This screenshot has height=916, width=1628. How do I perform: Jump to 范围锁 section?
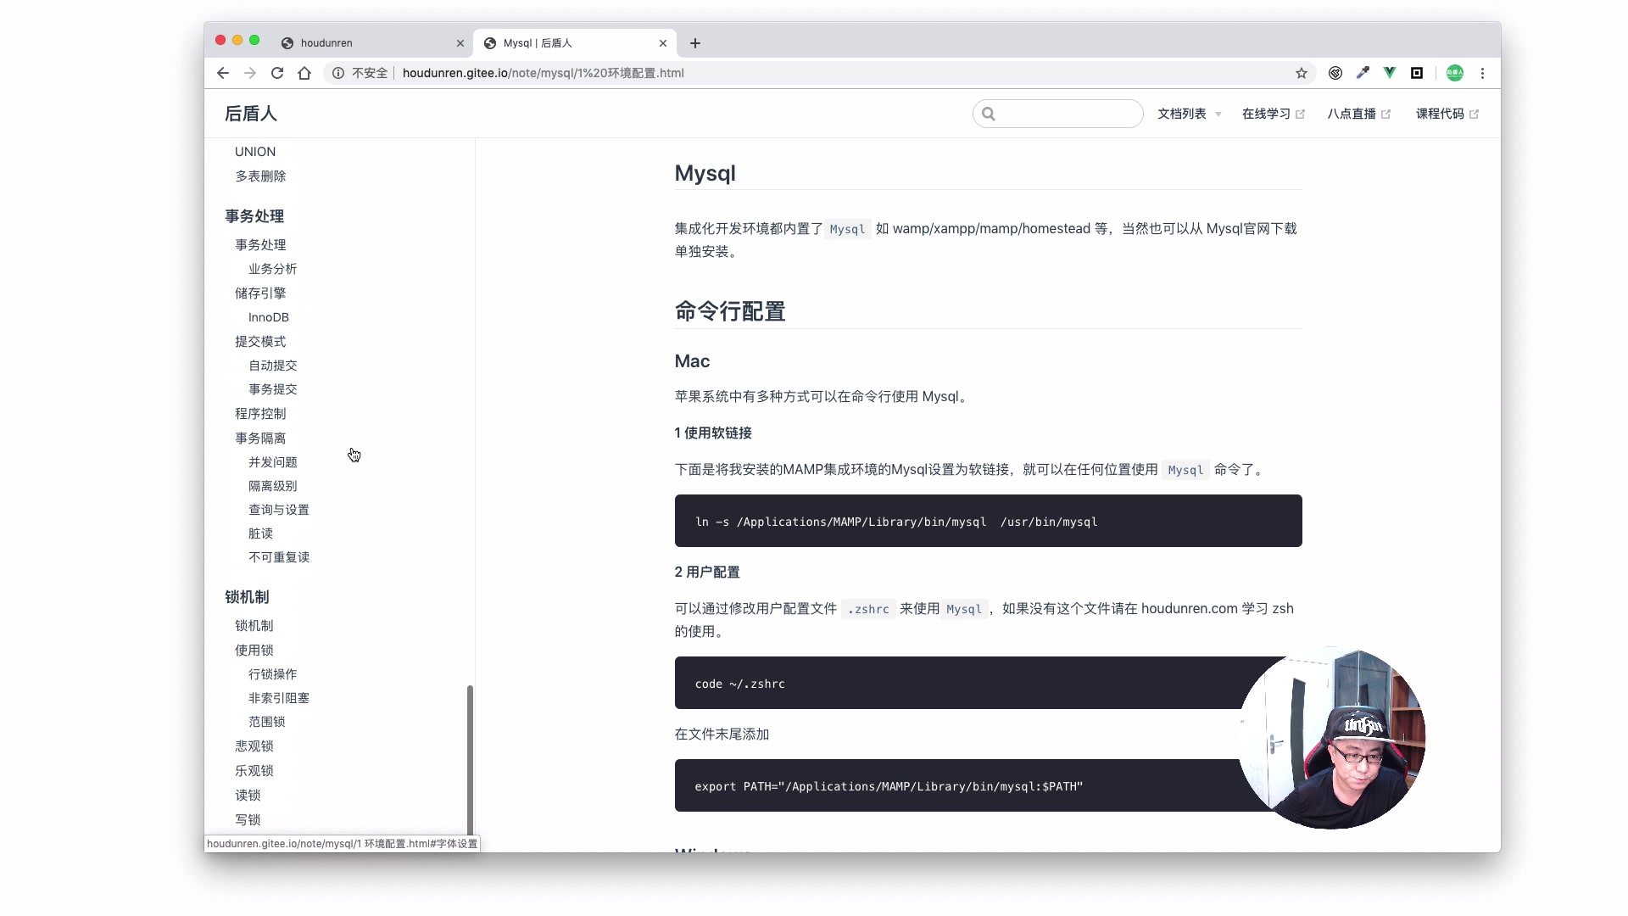tap(266, 722)
